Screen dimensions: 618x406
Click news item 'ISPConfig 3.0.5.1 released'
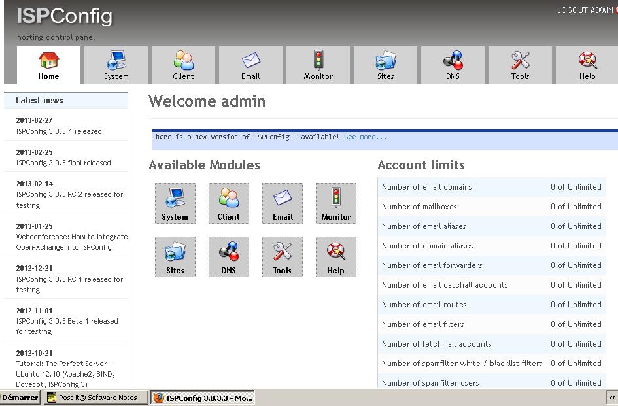pos(59,131)
